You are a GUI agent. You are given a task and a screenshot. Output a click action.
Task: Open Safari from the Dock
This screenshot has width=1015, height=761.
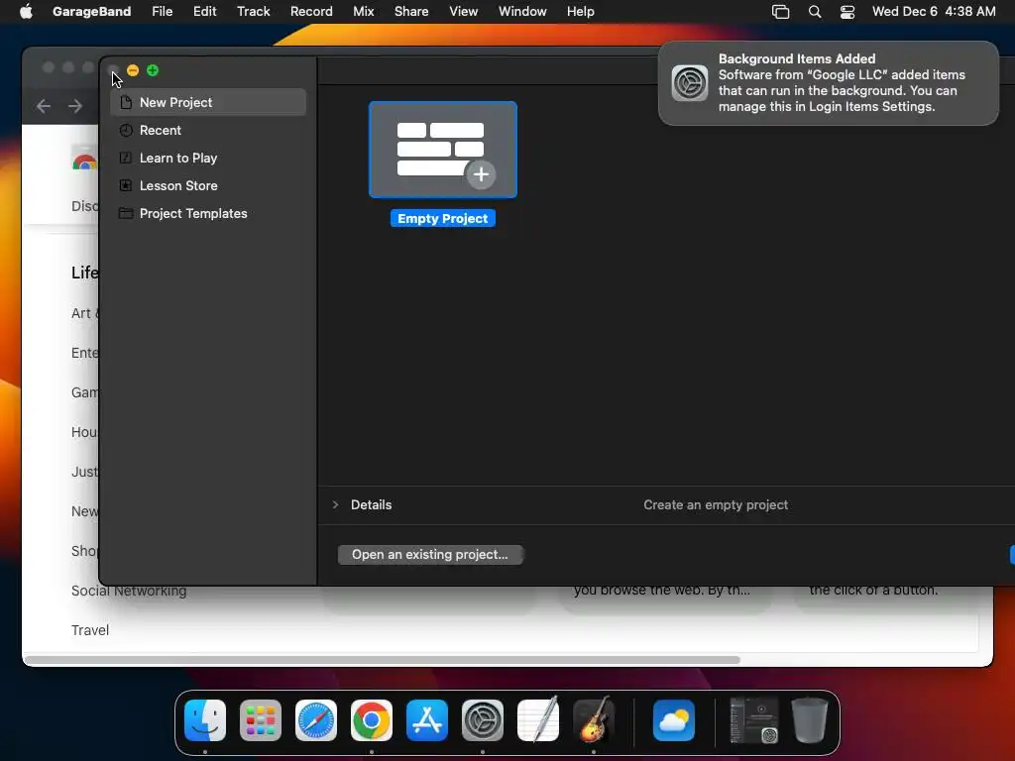pos(316,720)
